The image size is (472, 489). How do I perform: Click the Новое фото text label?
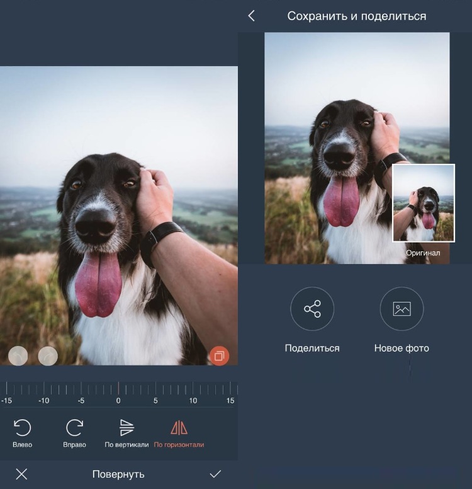click(402, 348)
